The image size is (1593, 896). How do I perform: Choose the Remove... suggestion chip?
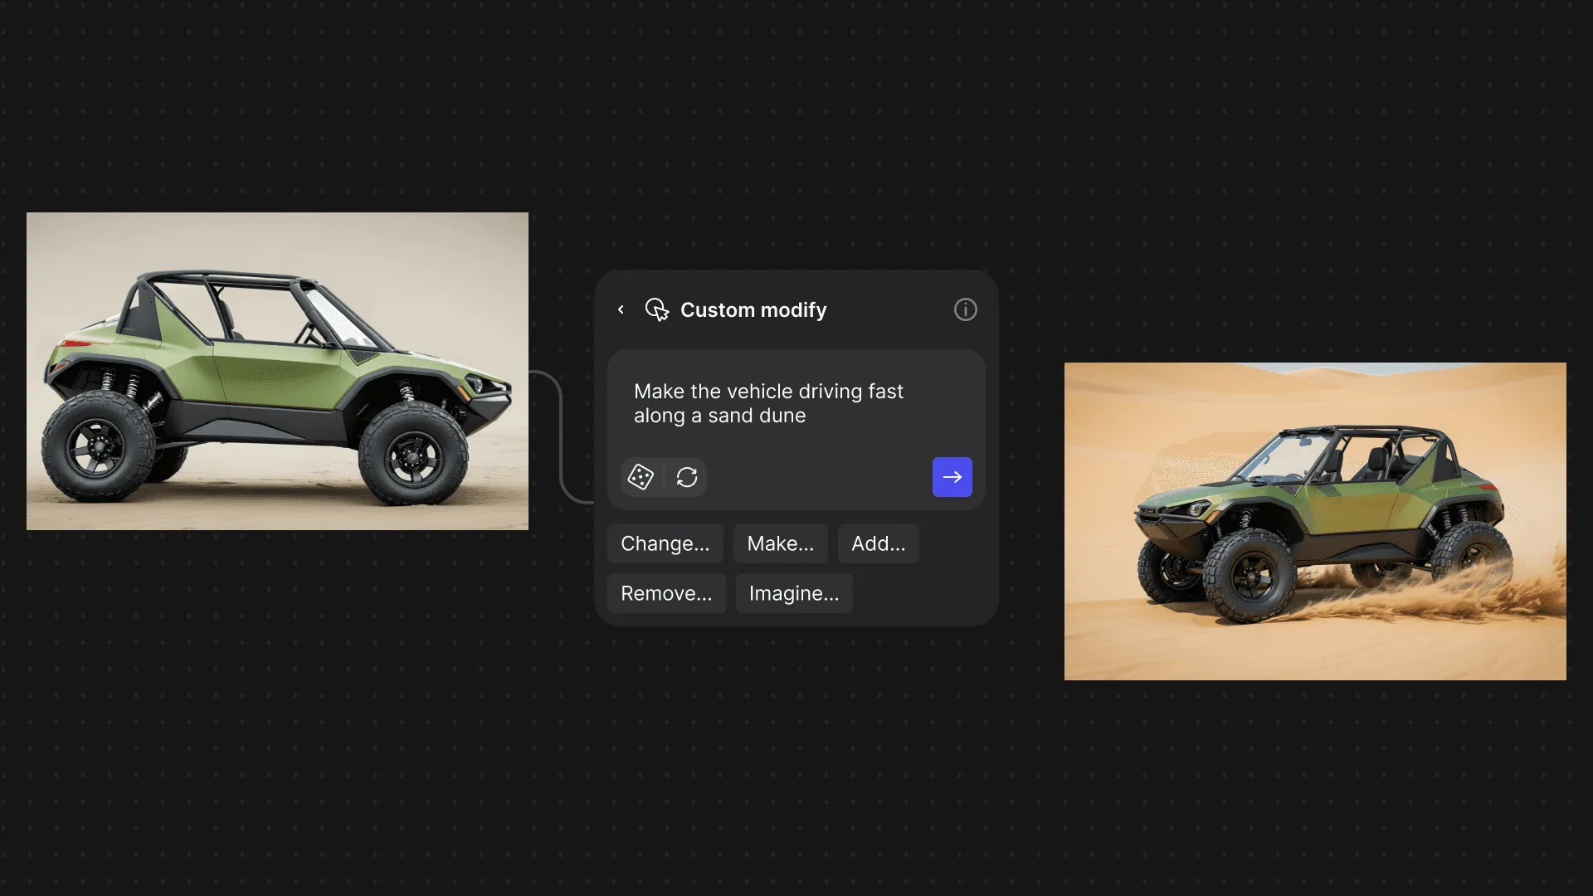(666, 593)
